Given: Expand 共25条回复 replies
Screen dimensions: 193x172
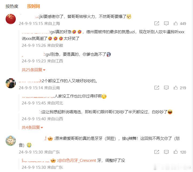Looking at the screenshot, I should click(33, 70).
